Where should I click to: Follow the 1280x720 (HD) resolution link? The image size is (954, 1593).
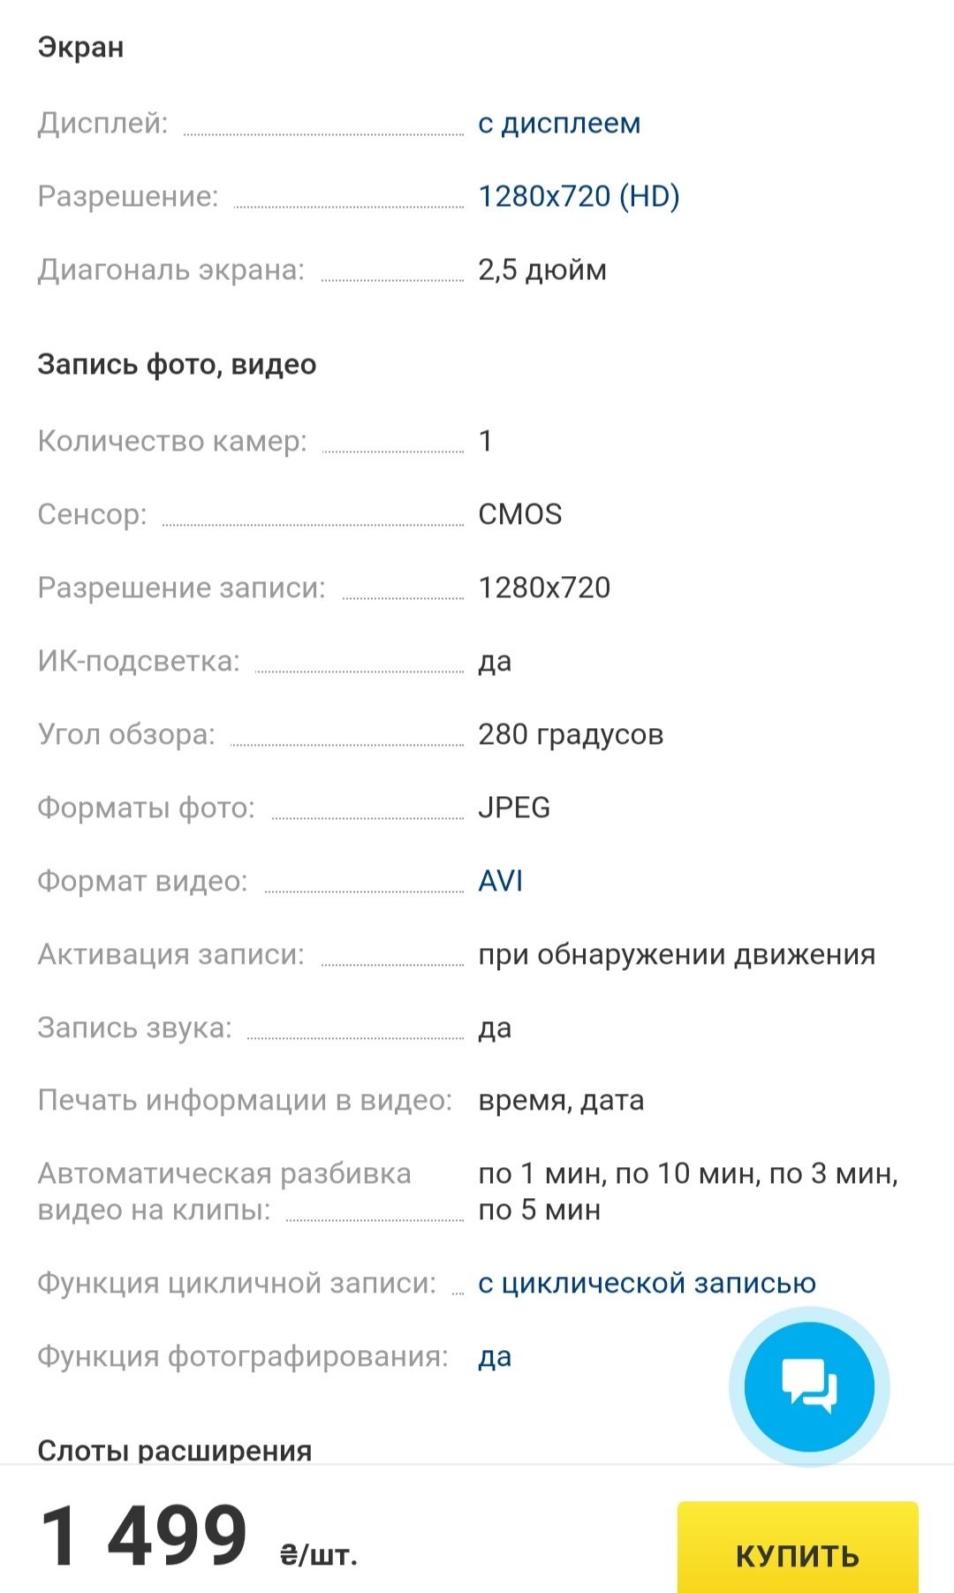[x=579, y=196]
